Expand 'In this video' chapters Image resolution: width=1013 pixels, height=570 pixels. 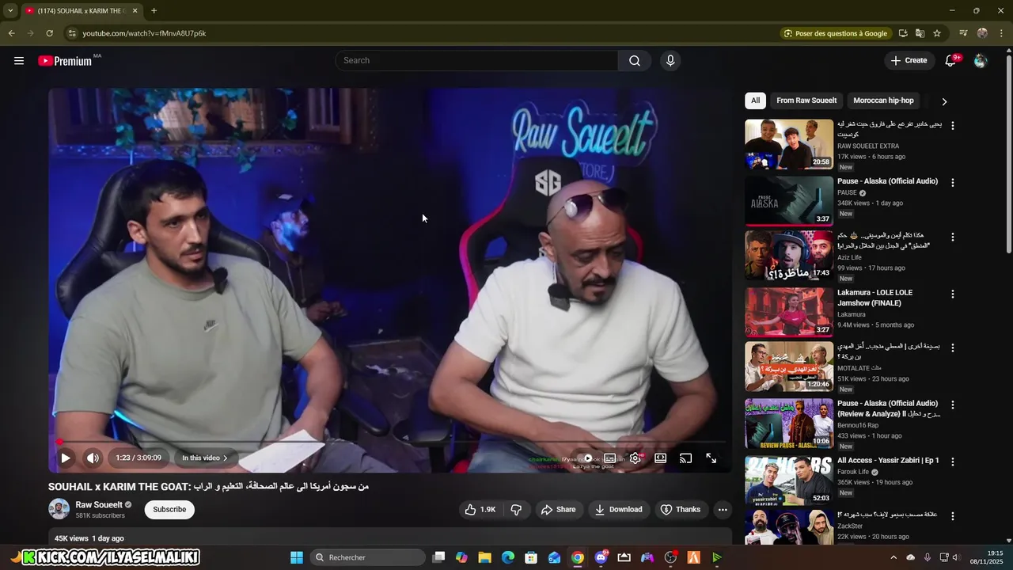(x=205, y=458)
